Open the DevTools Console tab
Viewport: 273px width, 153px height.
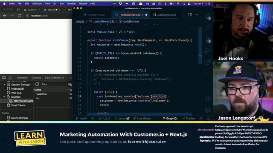pos(36,78)
